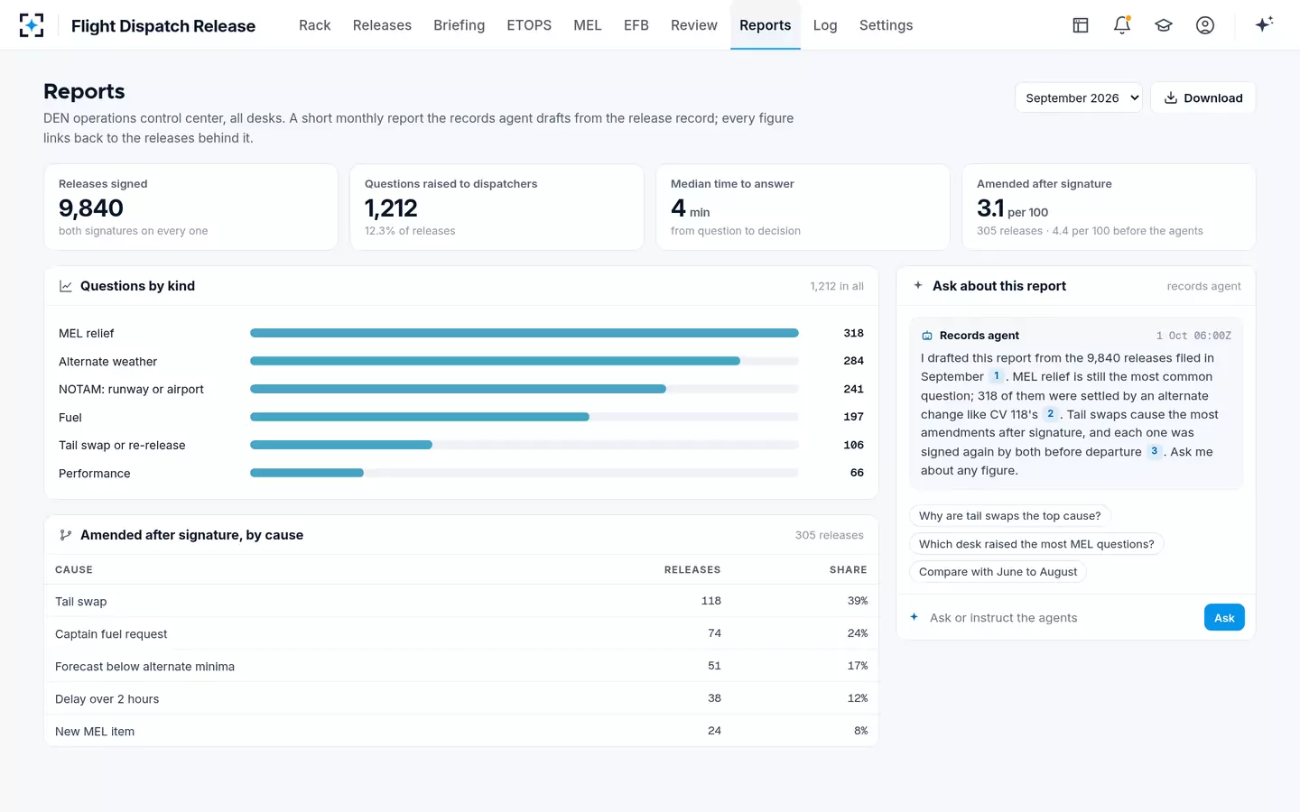Click the Ask button
The width and height of the screenshot is (1300, 812).
click(x=1224, y=617)
